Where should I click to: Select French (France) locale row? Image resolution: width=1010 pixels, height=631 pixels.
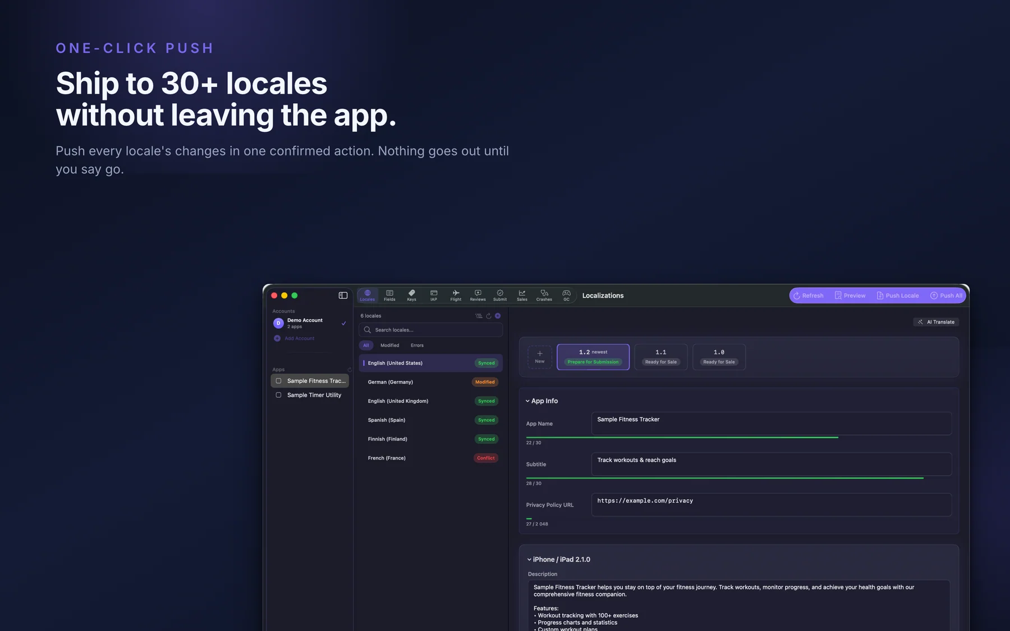click(431, 458)
